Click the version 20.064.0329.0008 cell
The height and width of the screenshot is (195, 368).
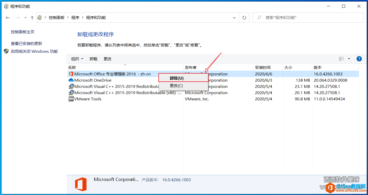[x=330, y=80]
